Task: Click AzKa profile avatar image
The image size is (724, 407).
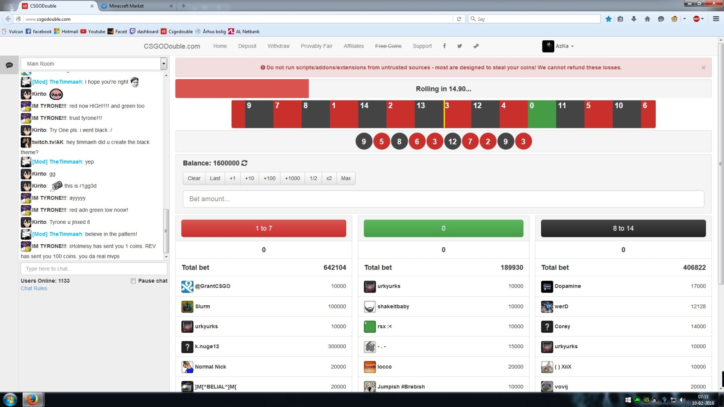Action: pos(548,46)
